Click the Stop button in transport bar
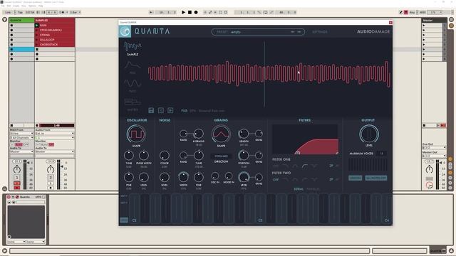456x256 pixels. pyautogui.click(x=190, y=12)
